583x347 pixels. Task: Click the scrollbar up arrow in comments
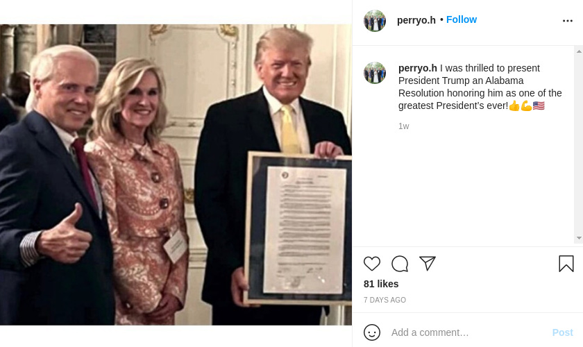pos(579,51)
